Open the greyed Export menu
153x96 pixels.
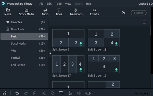click(79, 4)
